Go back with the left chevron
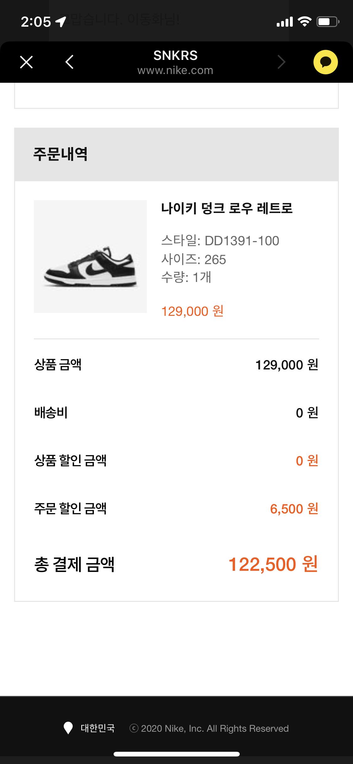353x764 pixels. pos(70,62)
